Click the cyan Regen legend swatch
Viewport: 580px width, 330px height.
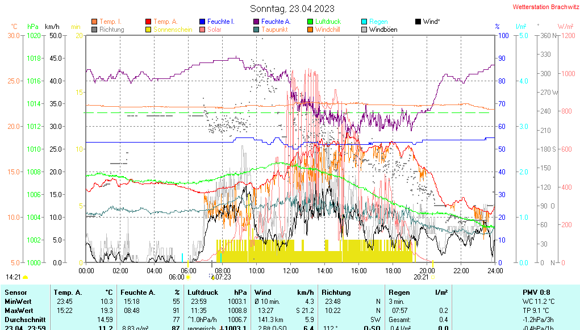364,22
